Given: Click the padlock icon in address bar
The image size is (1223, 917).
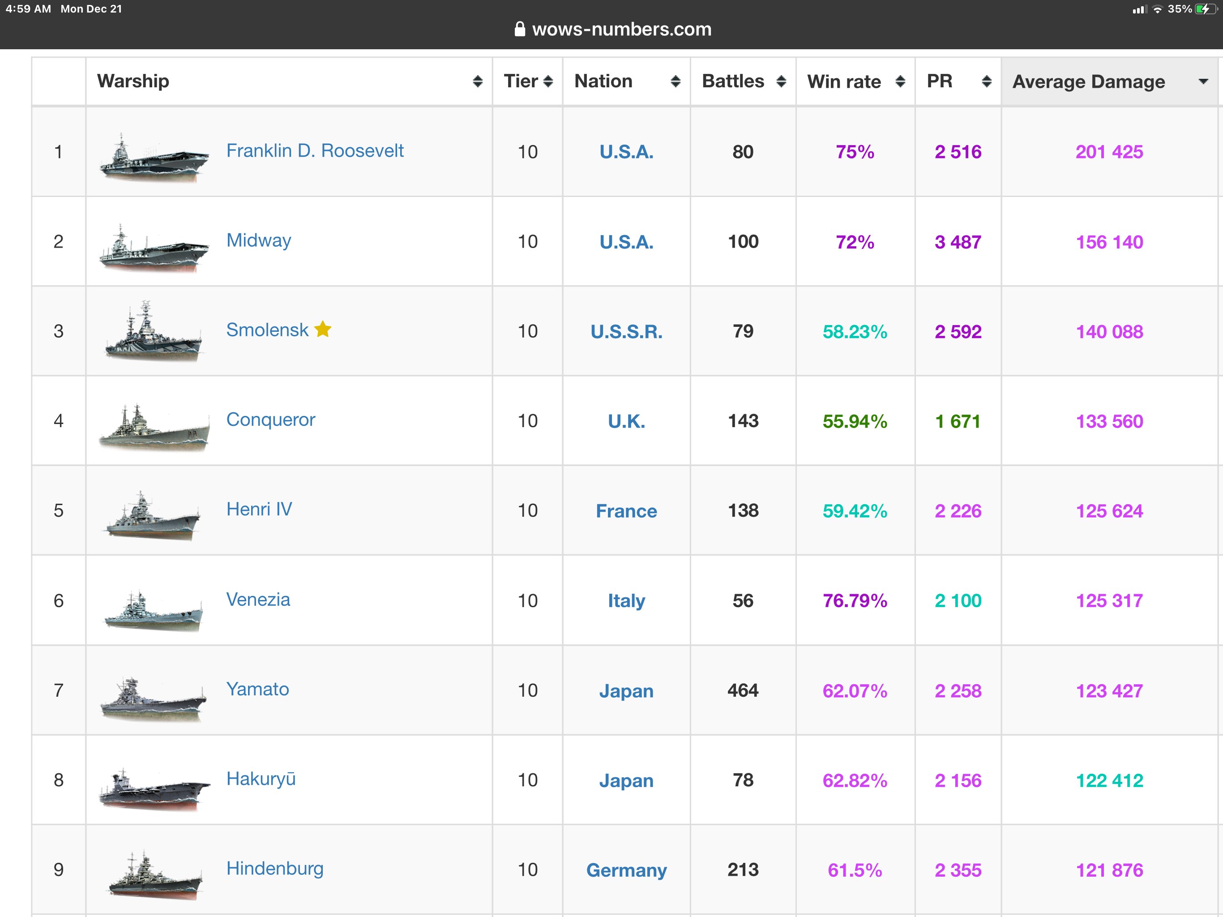Looking at the screenshot, I should [519, 29].
